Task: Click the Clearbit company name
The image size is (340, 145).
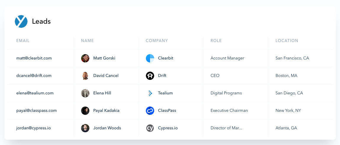Action: tap(166, 58)
